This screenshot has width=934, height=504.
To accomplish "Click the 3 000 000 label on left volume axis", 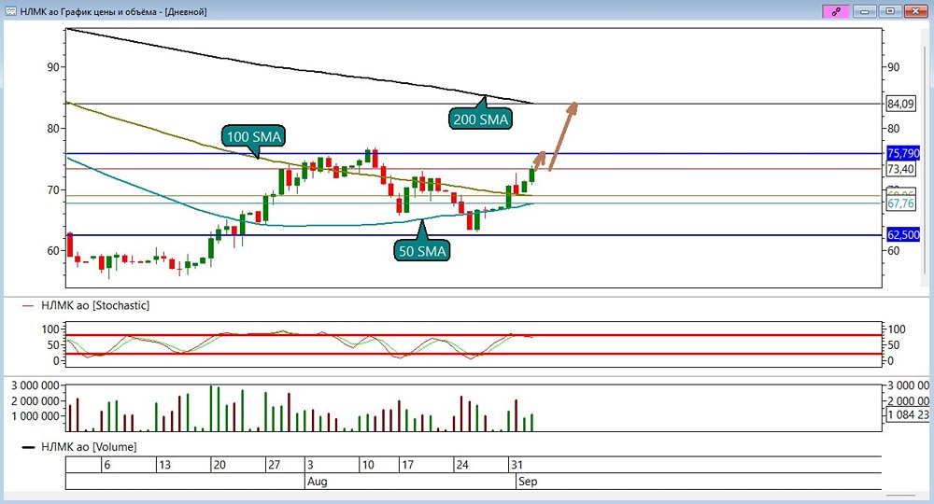I will pyautogui.click(x=35, y=385).
